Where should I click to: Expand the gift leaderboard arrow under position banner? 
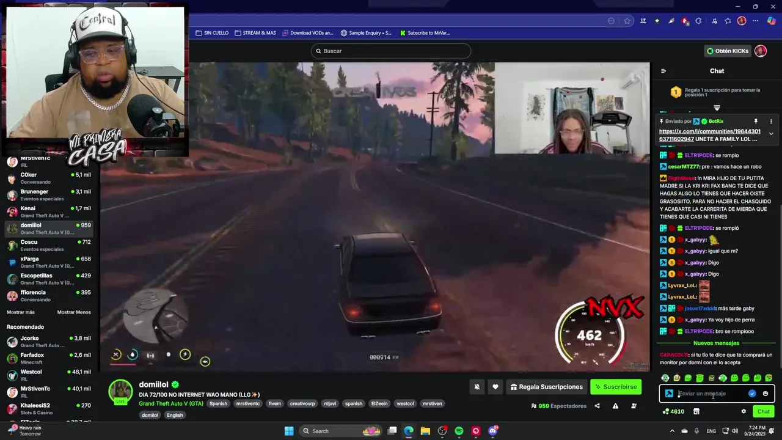click(717, 108)
